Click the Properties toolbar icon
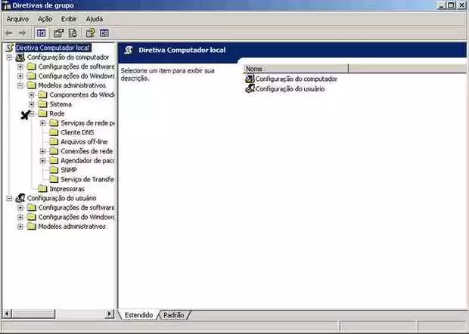Screen dimensions: 469x334 [58, 33]
